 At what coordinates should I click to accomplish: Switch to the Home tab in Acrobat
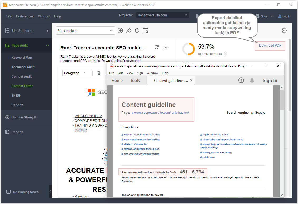(117, 81)
